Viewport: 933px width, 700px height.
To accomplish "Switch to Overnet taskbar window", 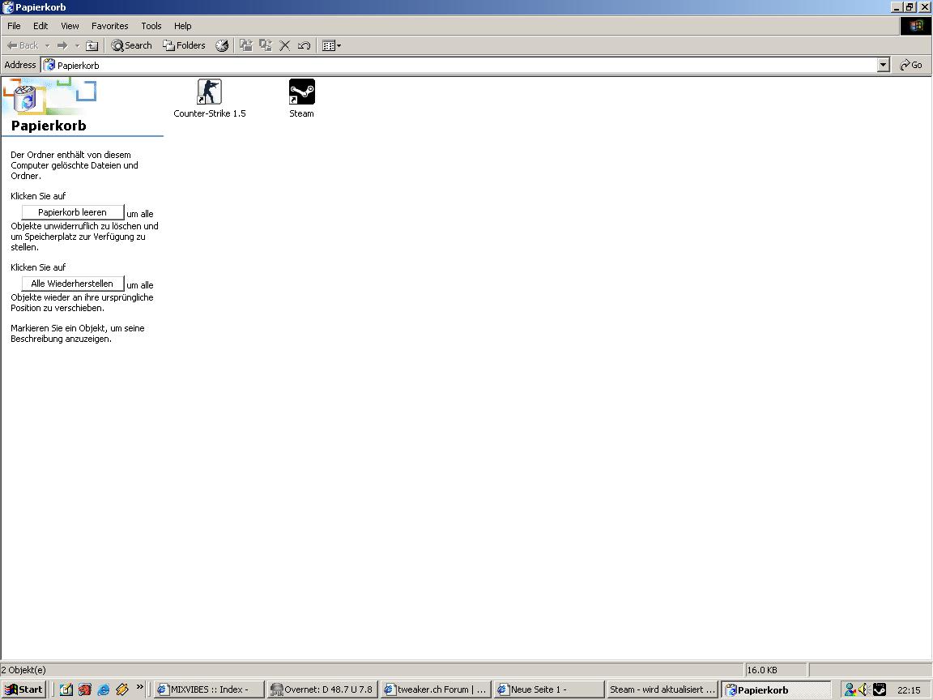I will [322, 689].
